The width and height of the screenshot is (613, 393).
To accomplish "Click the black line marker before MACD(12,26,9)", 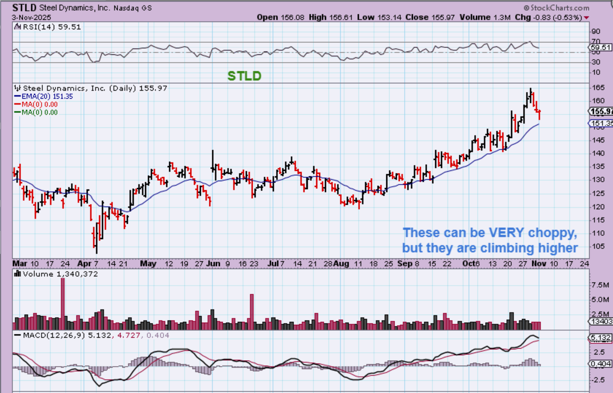I will pos(18,335).
